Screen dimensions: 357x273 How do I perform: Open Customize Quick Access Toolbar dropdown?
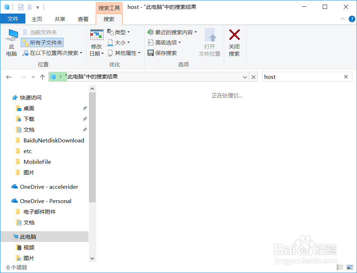pyautogui.click(x=37, y=7)
